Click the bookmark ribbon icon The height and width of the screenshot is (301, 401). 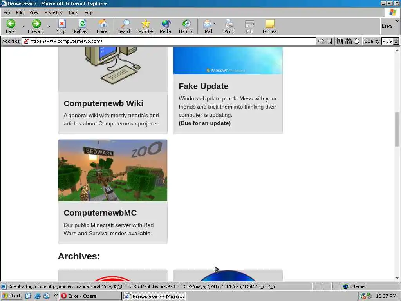330,41
